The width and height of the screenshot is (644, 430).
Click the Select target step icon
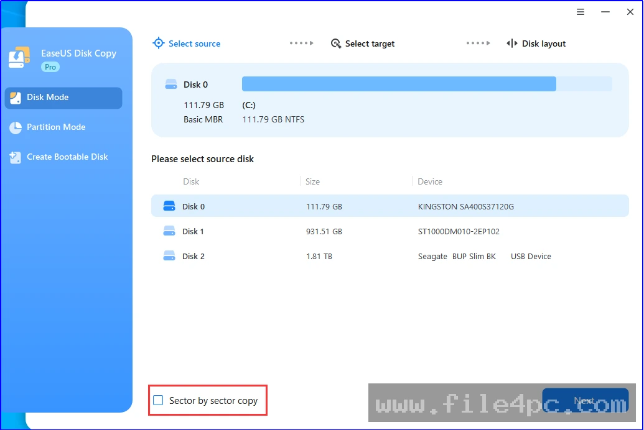click(335, 43)
